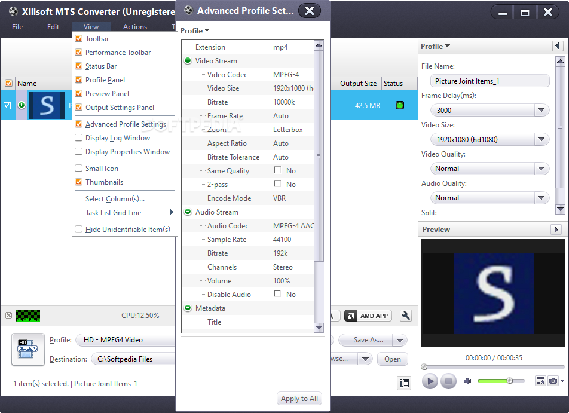
Task: Click the Output Size column header
Action: pos(359,84)
